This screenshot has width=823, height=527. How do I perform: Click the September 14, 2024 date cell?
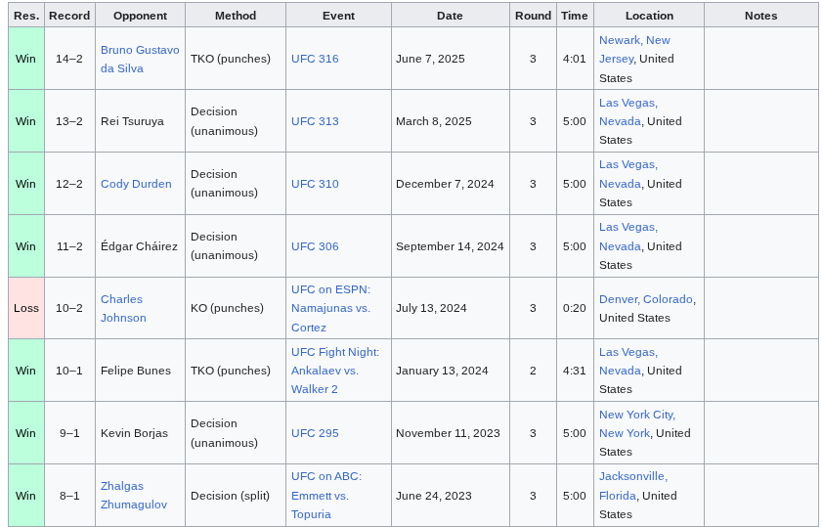tap(450, 246)
